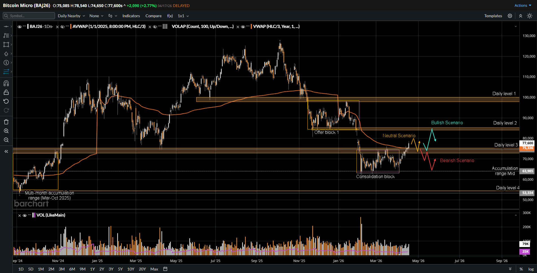Open the Indicators menu
The width and height of the screenshot is (537, 273).
[131, 16]
